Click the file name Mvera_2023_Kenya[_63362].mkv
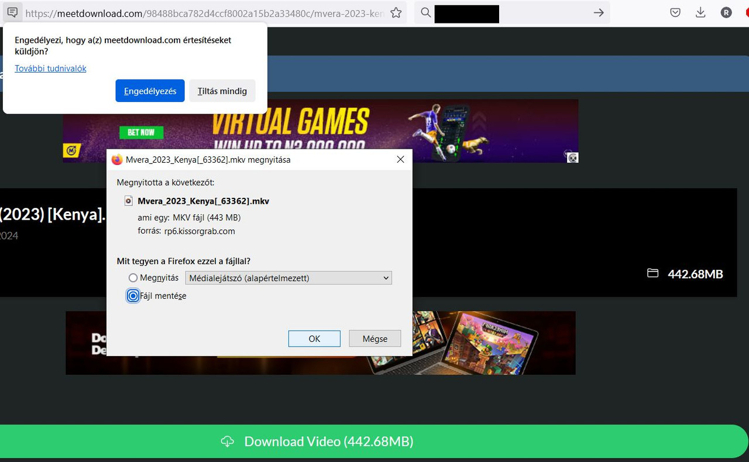749x462 pixels. [x=204, y=201]
